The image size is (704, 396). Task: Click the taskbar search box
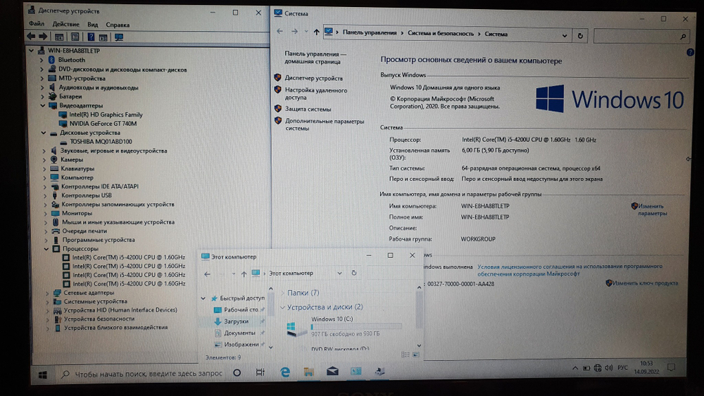point(142,373)
